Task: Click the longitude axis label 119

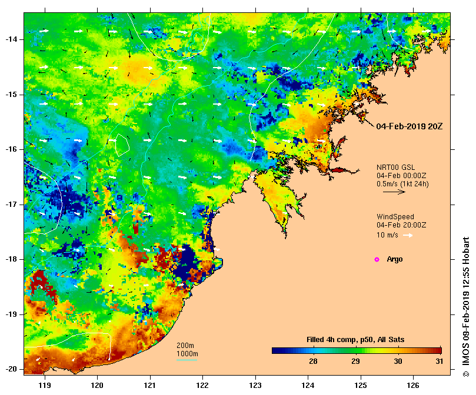Action: tap(45, 386)
